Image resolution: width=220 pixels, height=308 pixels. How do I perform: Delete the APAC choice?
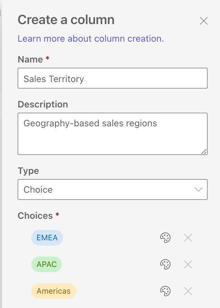pyautogui.click(x=188, y=265)
